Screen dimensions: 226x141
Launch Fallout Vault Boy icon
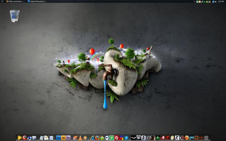click(172, 138)
